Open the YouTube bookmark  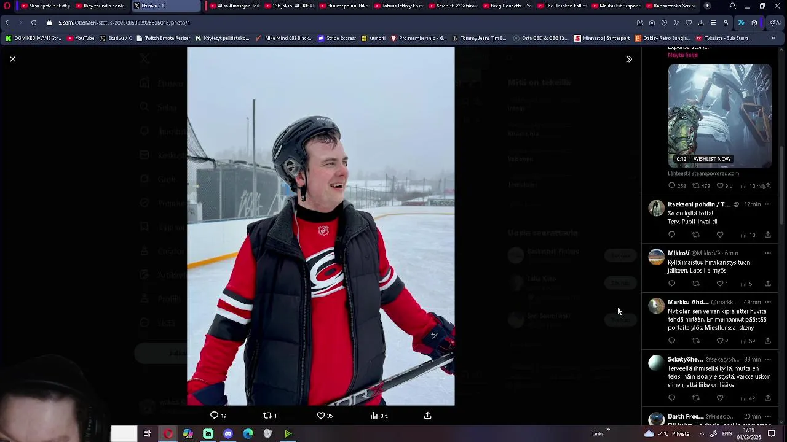(81, 38)
